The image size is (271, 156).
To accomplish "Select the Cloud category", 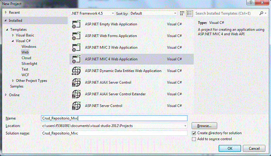I will (26, 58).
